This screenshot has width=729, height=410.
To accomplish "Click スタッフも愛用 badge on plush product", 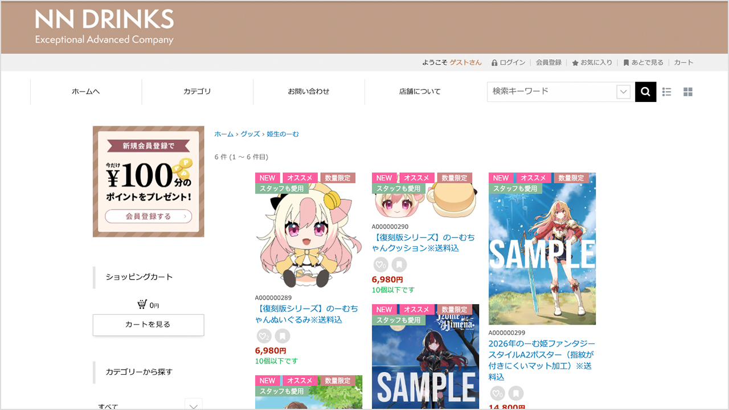I will 281,188.
